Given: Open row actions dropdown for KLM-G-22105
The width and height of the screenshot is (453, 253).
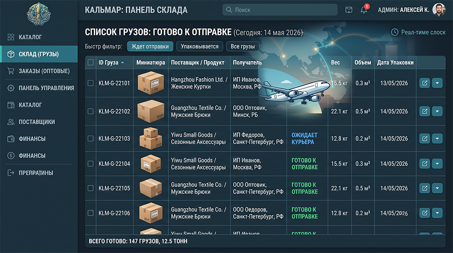Looking at the screenshot, I should 437,188.
